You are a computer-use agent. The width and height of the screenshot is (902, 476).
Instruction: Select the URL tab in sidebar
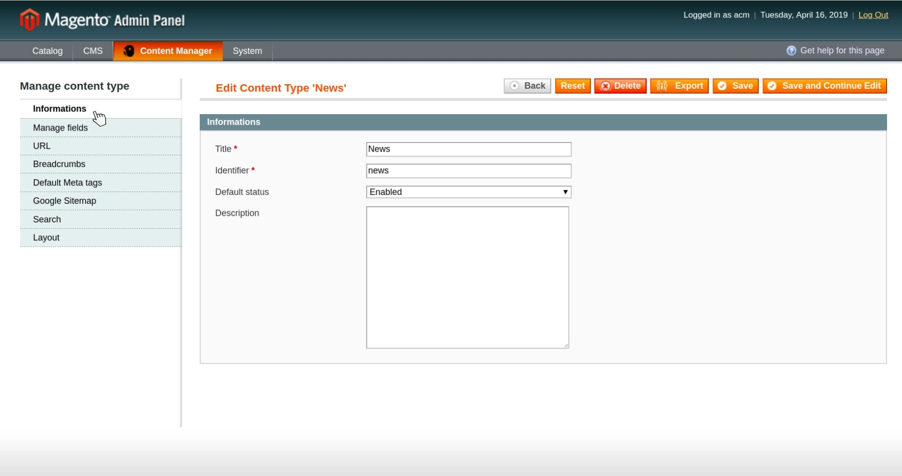pyautogui.click(x=42, y=146)
